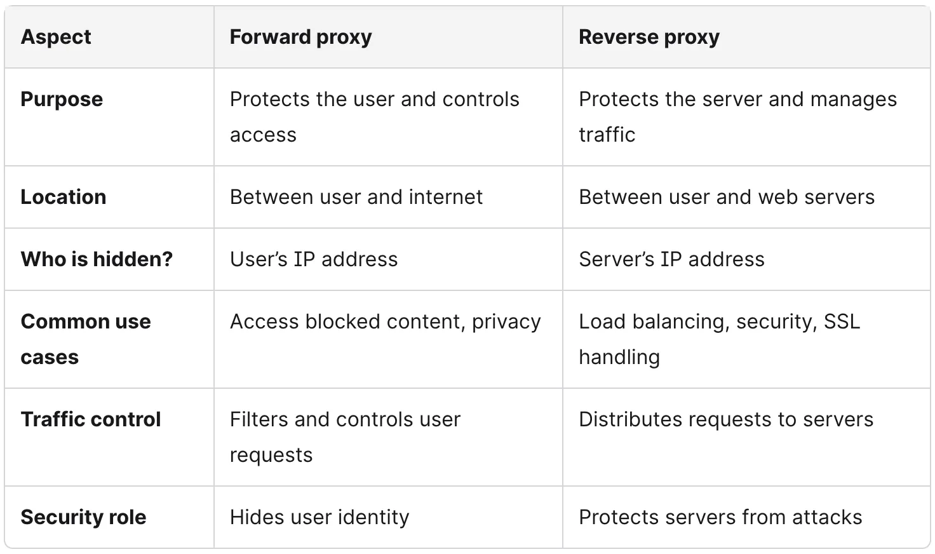Select the 'Who is hidden?' row label
This screenshot has height=554, width=935.
pos(97,259)
